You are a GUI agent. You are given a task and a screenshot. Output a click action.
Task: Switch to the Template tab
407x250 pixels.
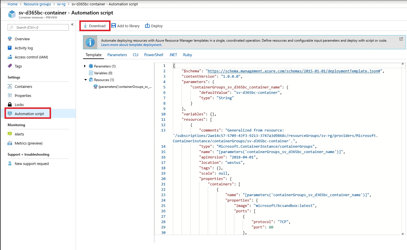[94, 55]
